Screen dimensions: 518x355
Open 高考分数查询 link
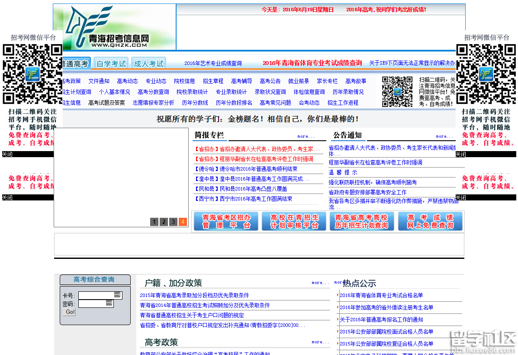[153, 92]
